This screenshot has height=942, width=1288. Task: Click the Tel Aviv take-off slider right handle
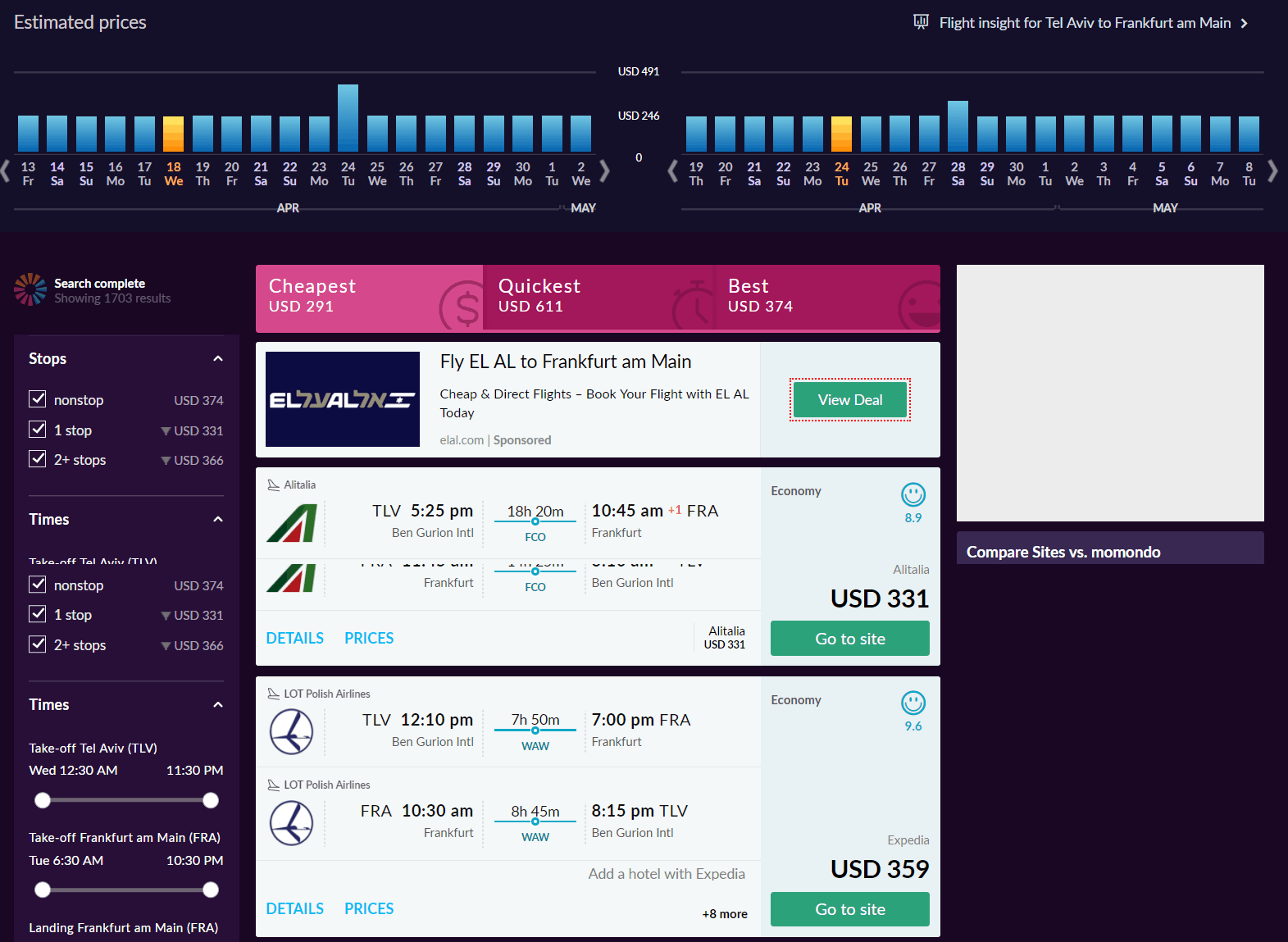click(x=211, y=800)
